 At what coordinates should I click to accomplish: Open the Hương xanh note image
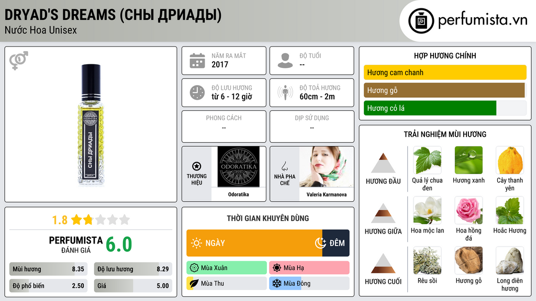(x=468, y=160)
